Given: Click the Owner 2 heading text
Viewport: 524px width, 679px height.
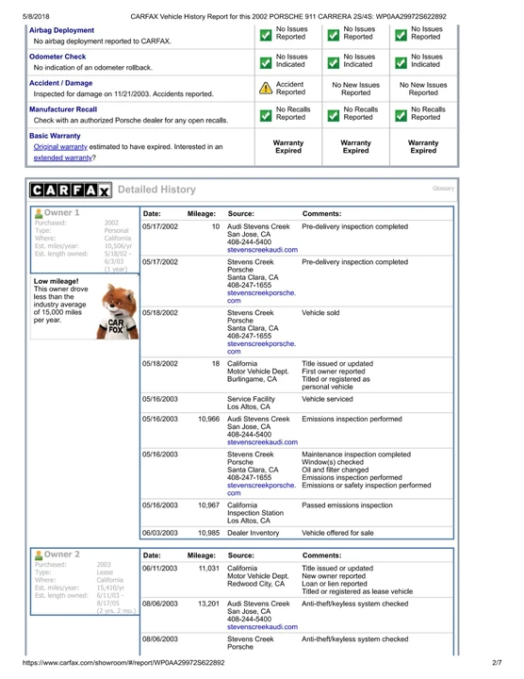Looking at the screenshot, I should pyautogui.click(x=61, y=555).
